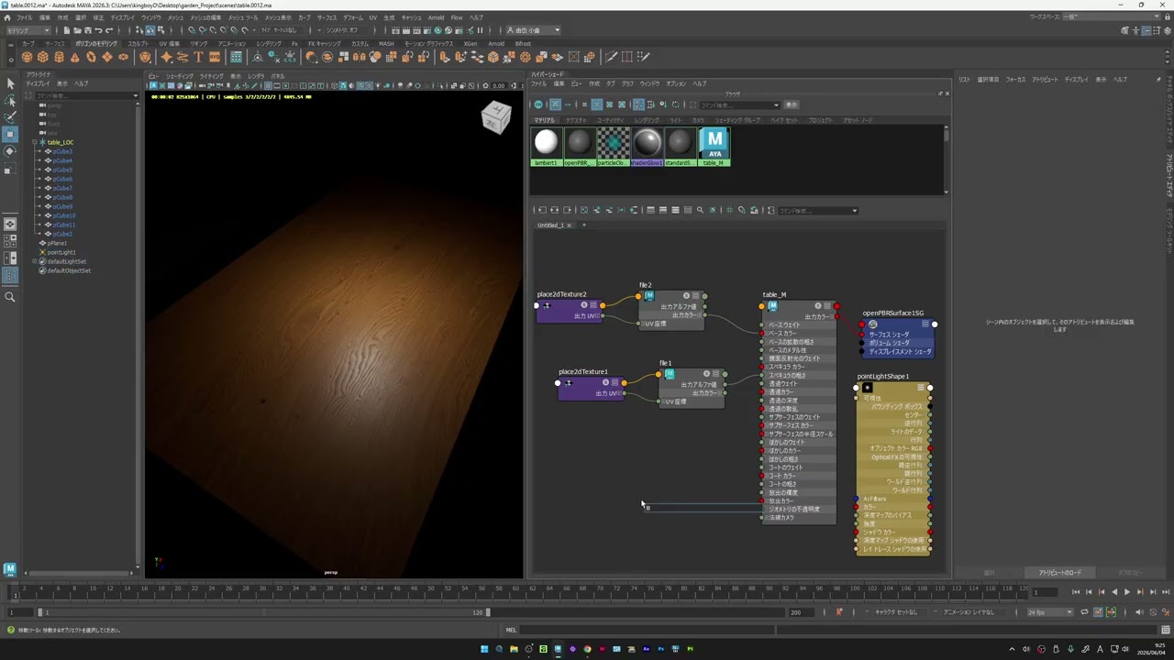Open the UV menu in main menu bar
Screen dimensions: 1174x660
pos(372,17)
